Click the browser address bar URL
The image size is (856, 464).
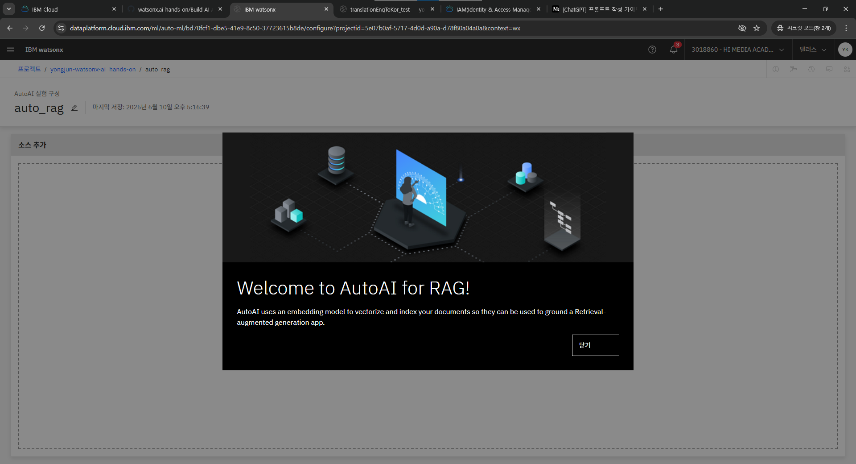point(295,28)
